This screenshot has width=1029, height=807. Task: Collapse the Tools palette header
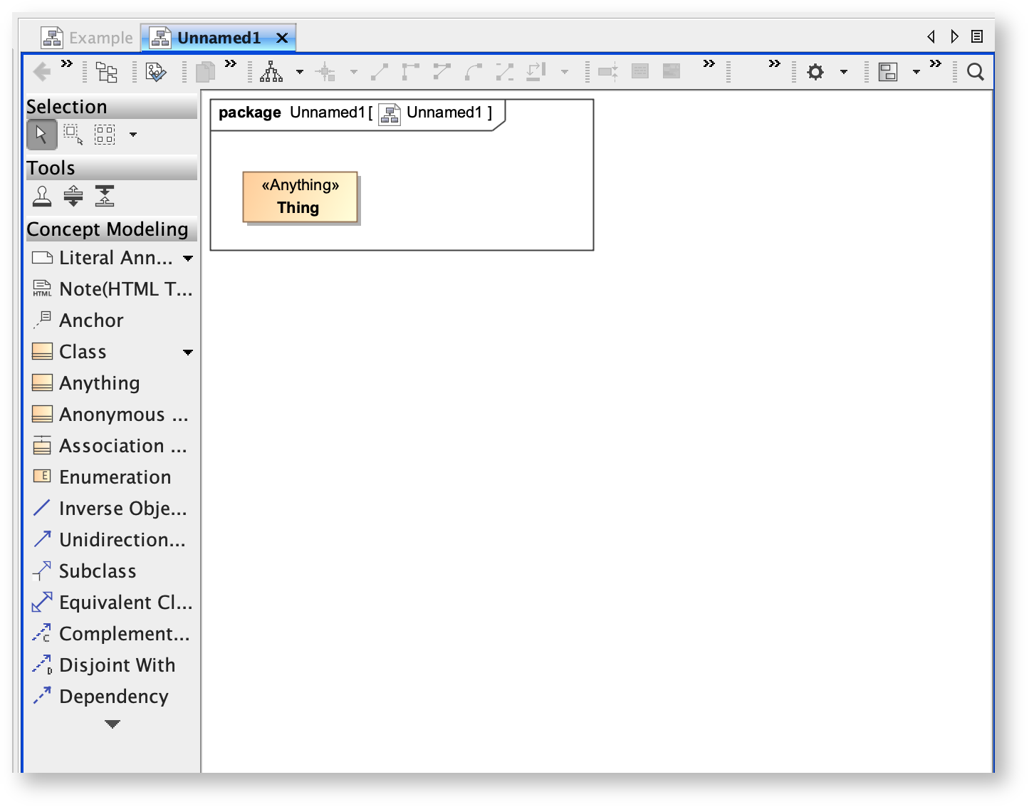click(112, 168)
